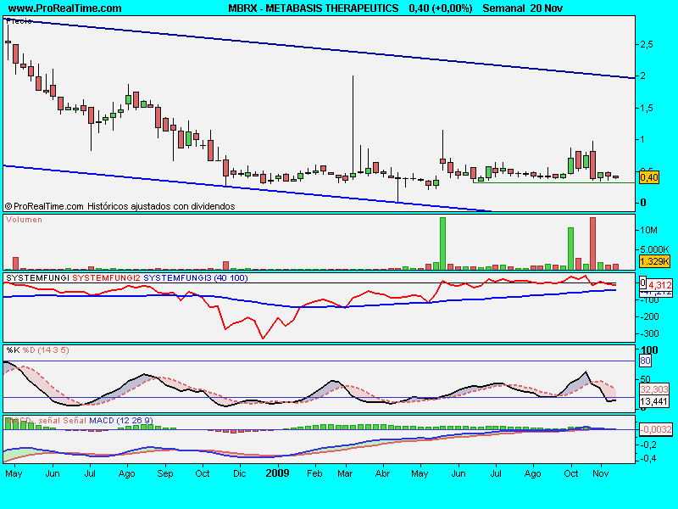This screenshot has height=509, width=678.
Task: Click the 10M volume axis value
Action: tap(648, 230)
